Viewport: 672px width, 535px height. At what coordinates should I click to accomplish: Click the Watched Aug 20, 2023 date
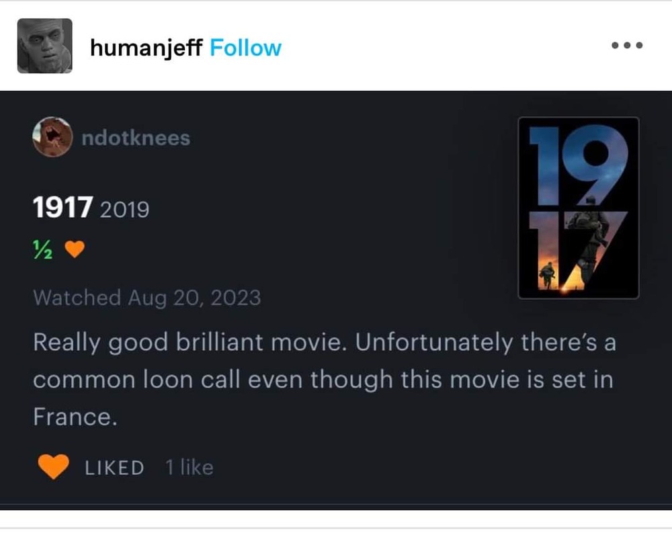[x=146, y=297]
